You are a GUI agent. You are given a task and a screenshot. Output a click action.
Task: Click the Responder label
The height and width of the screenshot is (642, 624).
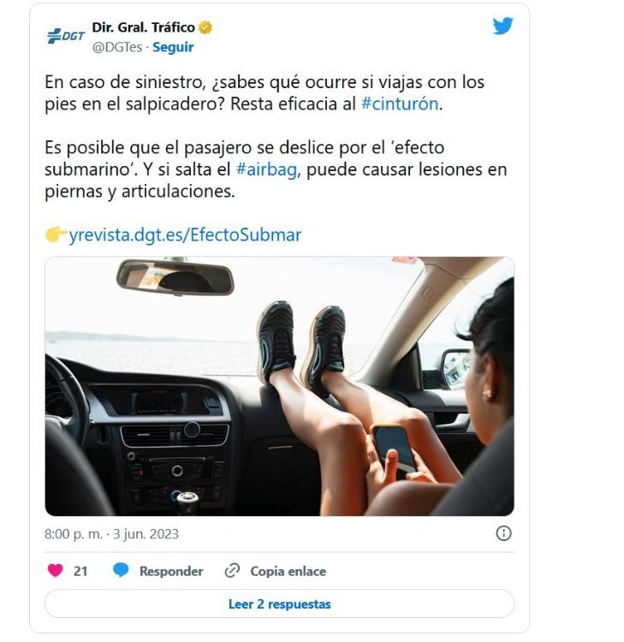point(171,571)
